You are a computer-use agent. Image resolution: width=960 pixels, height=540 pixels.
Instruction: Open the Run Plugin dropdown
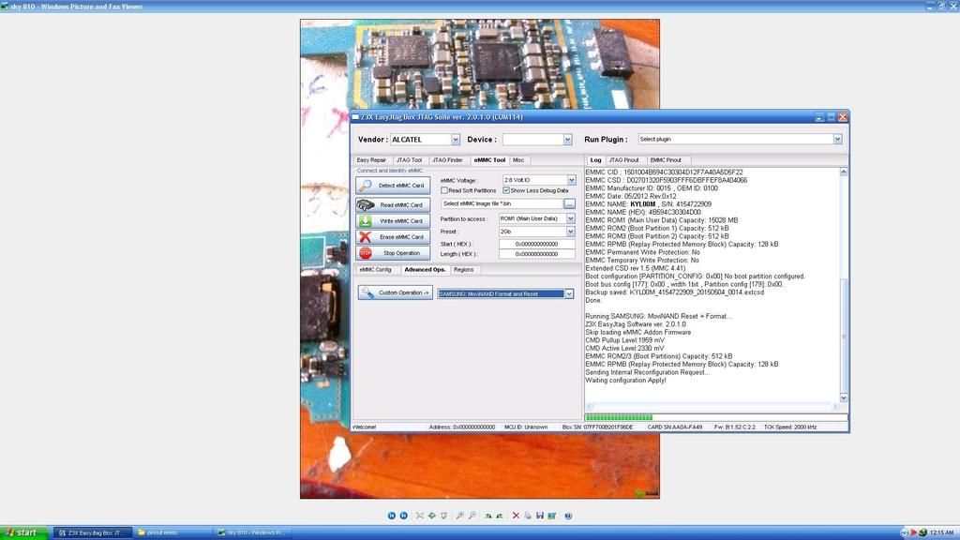click(x=837, y=140)
